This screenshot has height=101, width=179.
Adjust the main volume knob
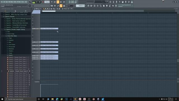(x=30, y=2)
